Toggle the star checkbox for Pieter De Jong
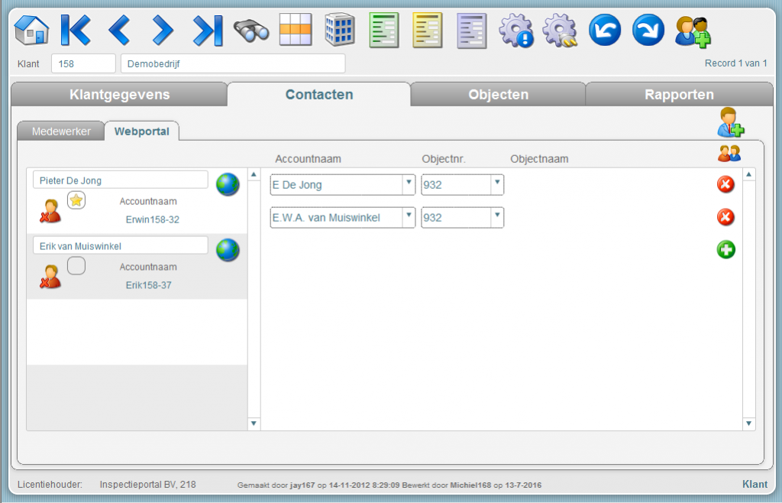Screen dimensions: 782x503 point(76,200)
